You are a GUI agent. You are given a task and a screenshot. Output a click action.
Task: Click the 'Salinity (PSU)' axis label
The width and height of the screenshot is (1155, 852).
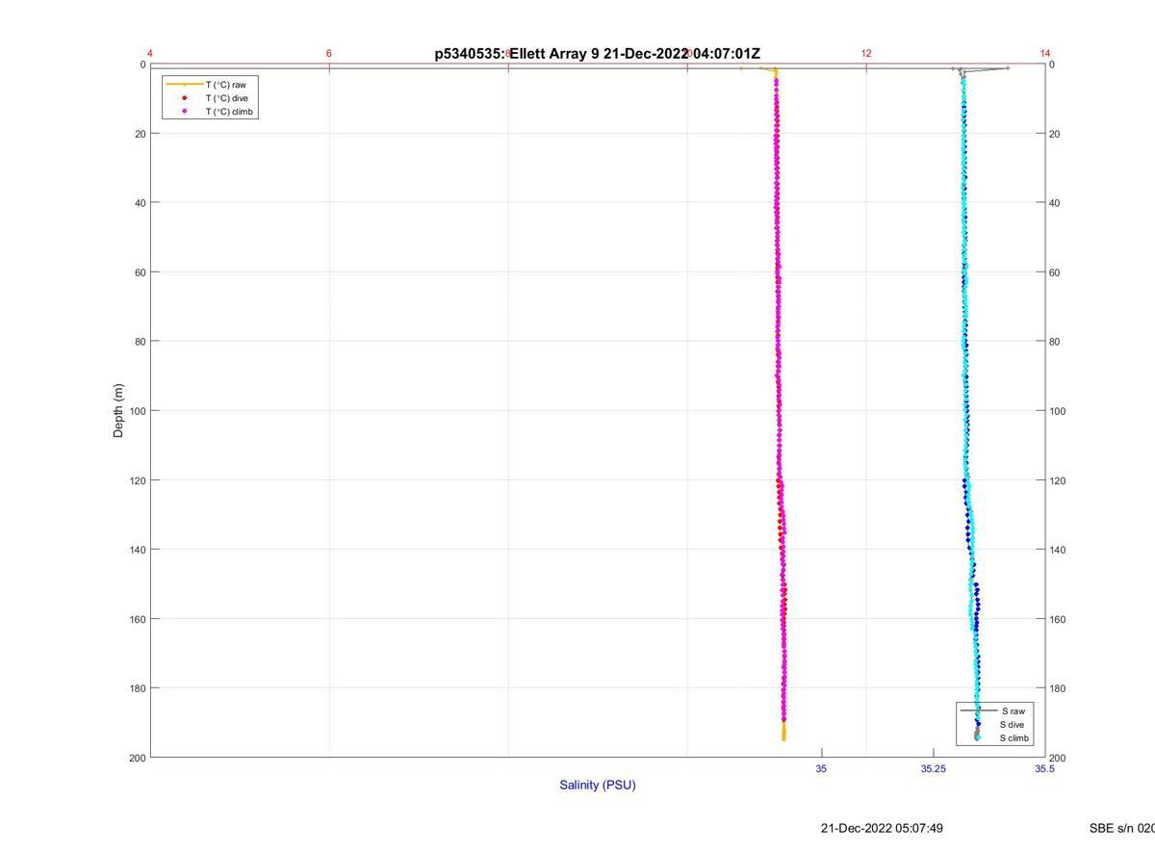[598, 785]
